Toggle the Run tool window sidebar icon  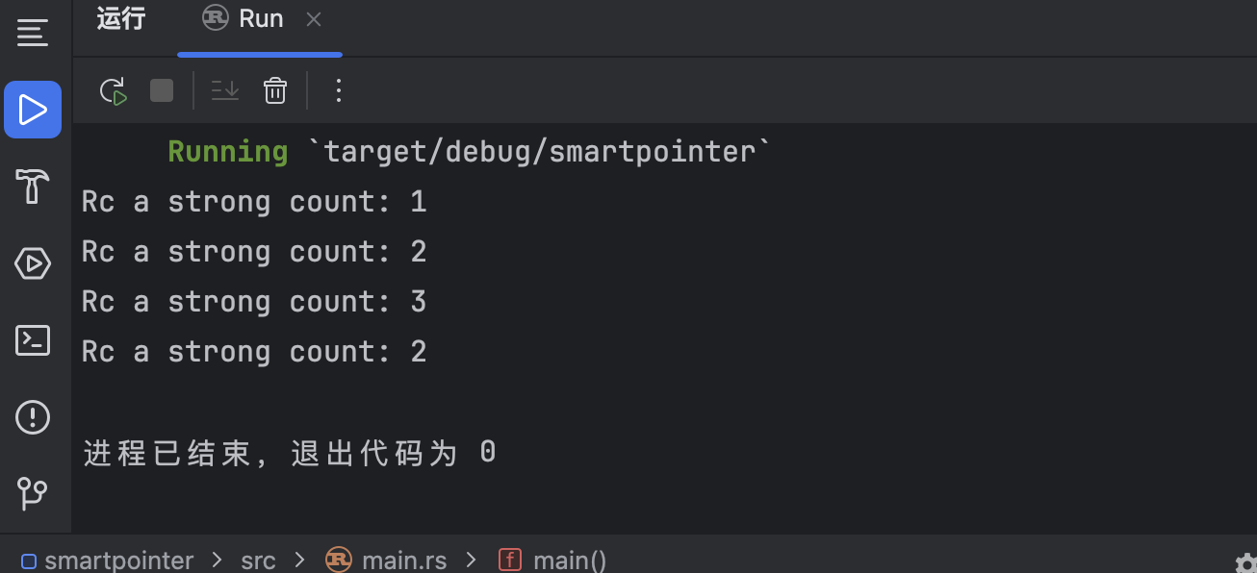33,110
